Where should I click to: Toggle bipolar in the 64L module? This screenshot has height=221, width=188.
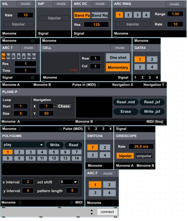point(18,24)
